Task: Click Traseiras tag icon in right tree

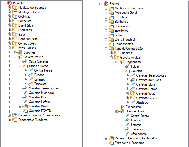Action: pos(127,129)
